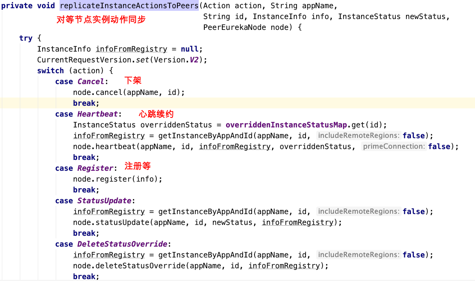
Task: Click the red 对等节点实例动作同步 annotation
Action: tap(101, 19)
